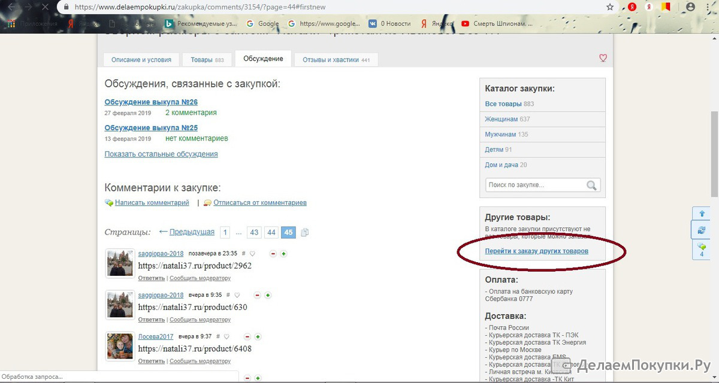This screenshot has width=719, height=383.
Task: Open 'Обсуждение выкупа №25' discussion
Action: click(x=151, y=128)
